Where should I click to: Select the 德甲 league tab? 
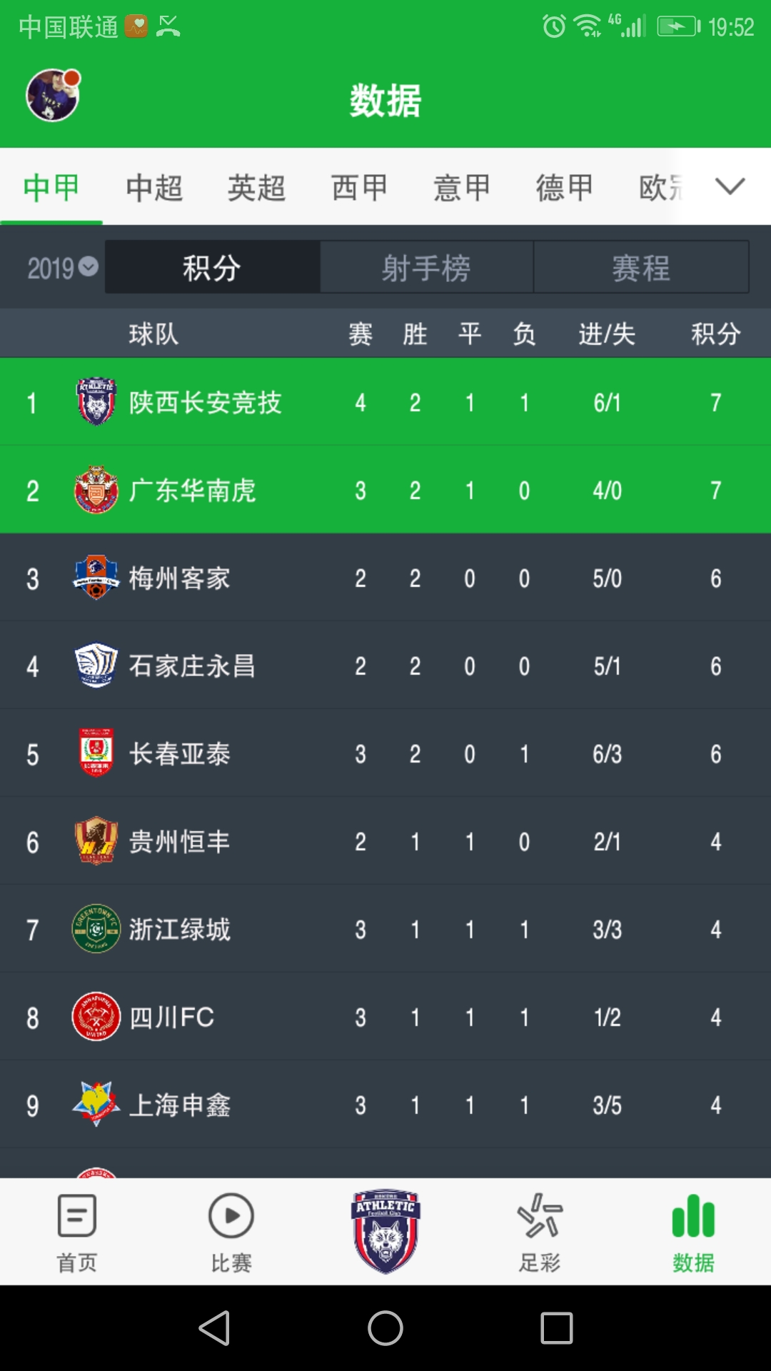coord(565,188)
